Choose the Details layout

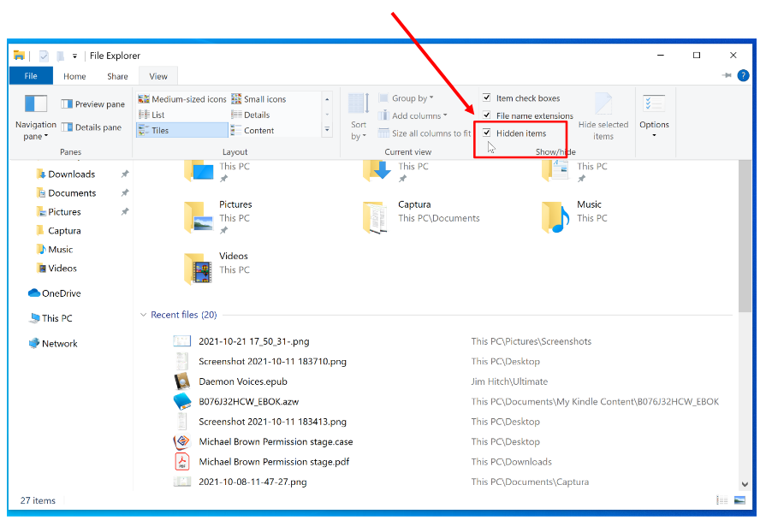[251, 115]
